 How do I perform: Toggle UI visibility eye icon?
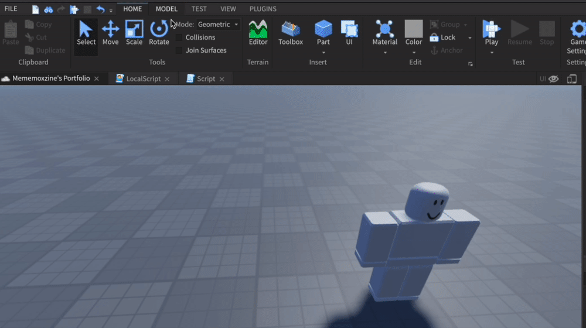tap(554, 79)
